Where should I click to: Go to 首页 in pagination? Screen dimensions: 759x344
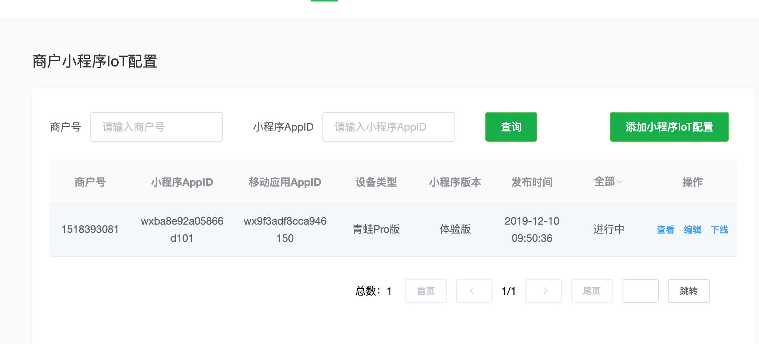pos(426,291)
